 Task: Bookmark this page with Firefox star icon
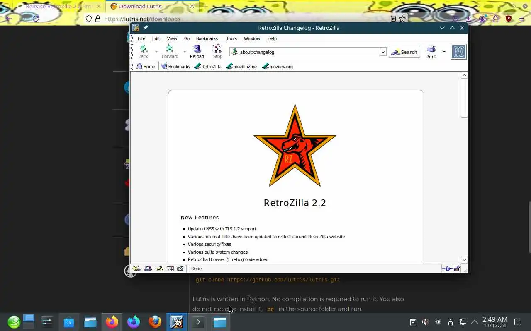tap(402, 19)
